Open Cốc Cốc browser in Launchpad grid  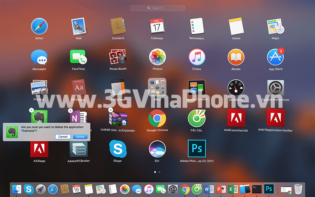[x=197, y=119]
